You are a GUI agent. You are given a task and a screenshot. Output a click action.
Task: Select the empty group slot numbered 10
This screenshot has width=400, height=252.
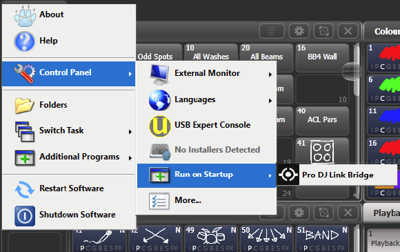pos(322,89)
